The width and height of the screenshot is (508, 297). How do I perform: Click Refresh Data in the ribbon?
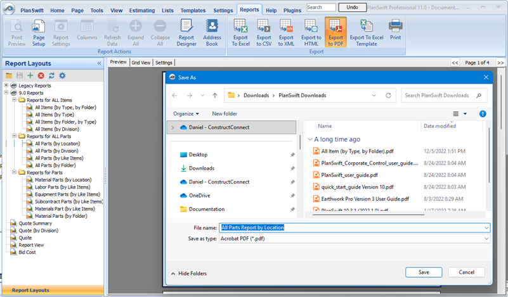[112, 33]
